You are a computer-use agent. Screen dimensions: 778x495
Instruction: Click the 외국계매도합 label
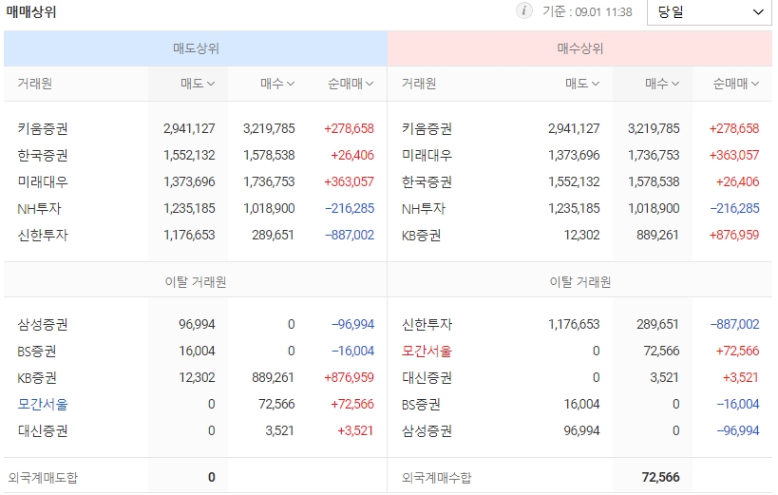click(x=43, y=478)
